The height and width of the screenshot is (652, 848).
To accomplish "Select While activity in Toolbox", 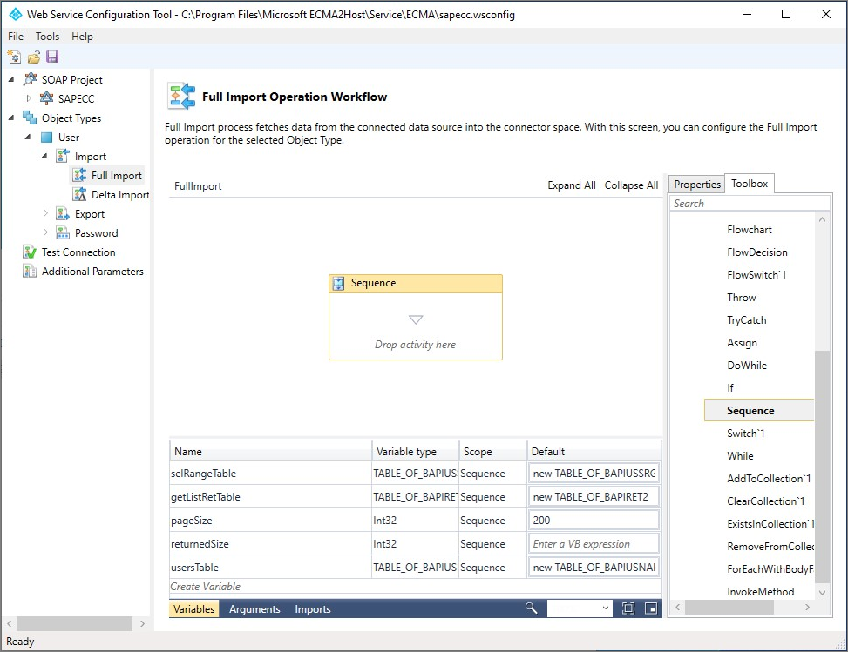I will (741, 456).
